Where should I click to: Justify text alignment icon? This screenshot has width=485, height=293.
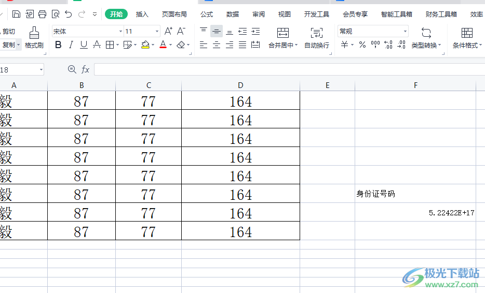[x=243, y=45]
